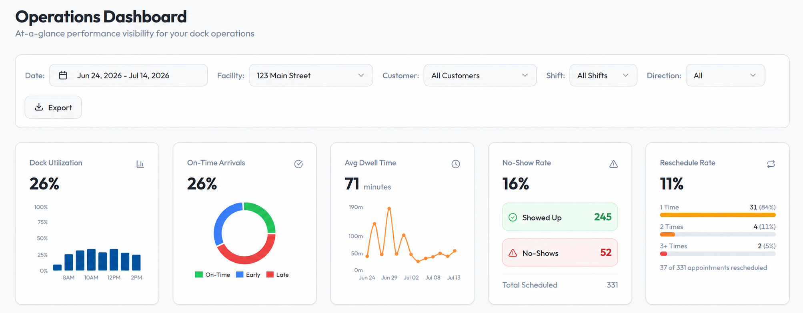Click the chevron arrow in Shift selector
803x313 pixels.
[x=626, y=75]
